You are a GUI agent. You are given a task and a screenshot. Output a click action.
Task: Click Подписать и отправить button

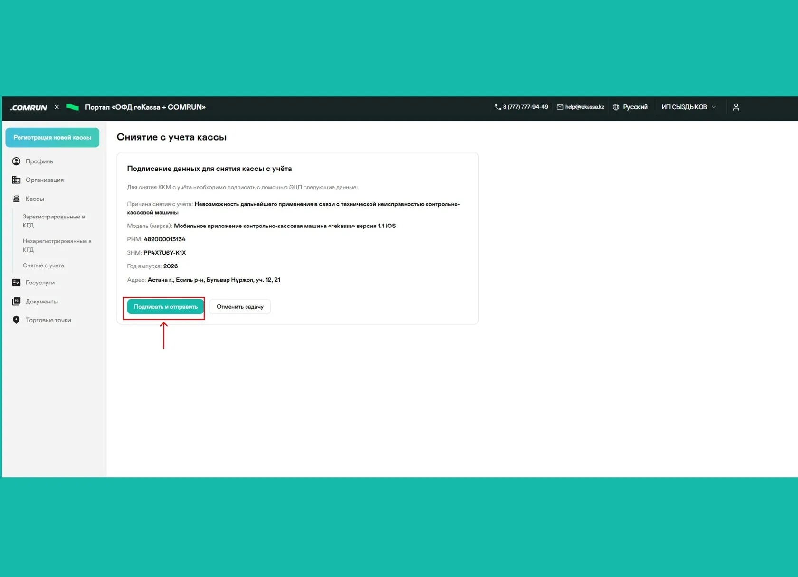pyautogui.click(x=165, y=307)
